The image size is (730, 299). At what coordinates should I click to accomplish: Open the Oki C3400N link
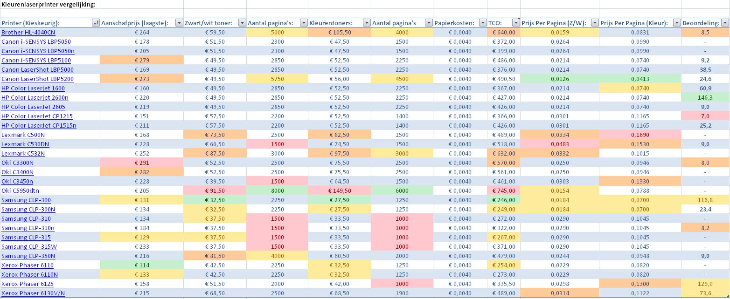[x=18, y=172]
